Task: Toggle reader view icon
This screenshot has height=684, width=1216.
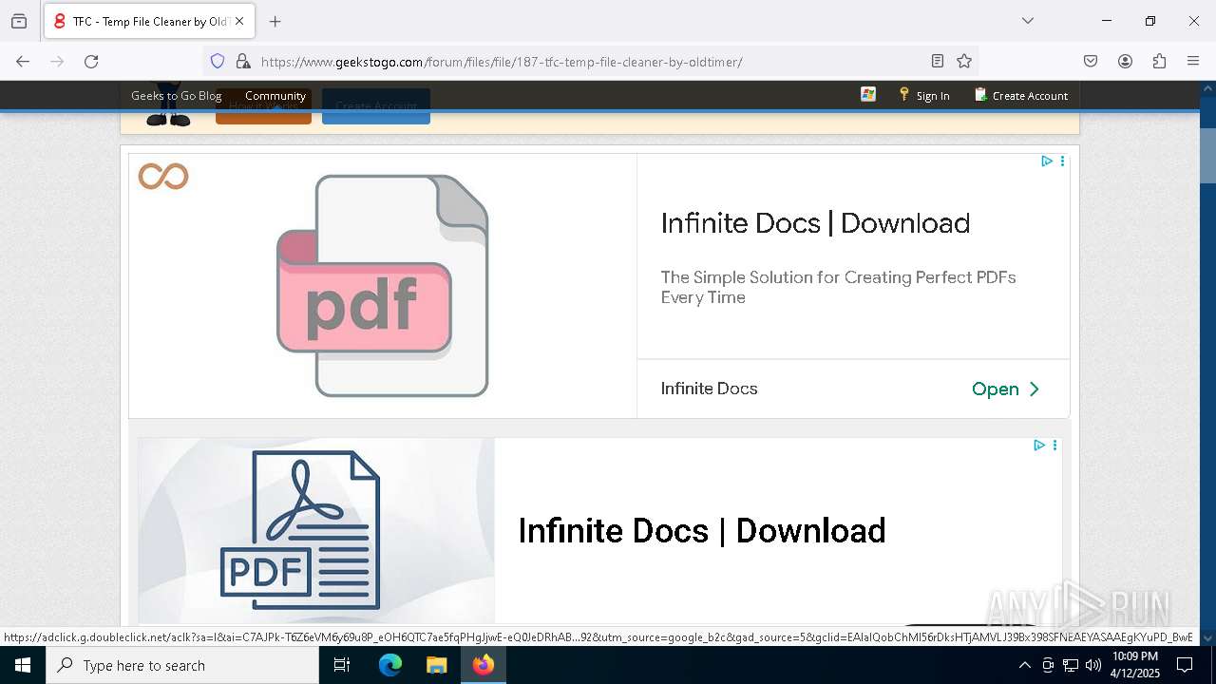Action: click(938, 61)
